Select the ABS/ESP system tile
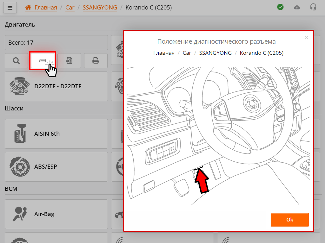The image size is (325, 243). tap(56, 166)
